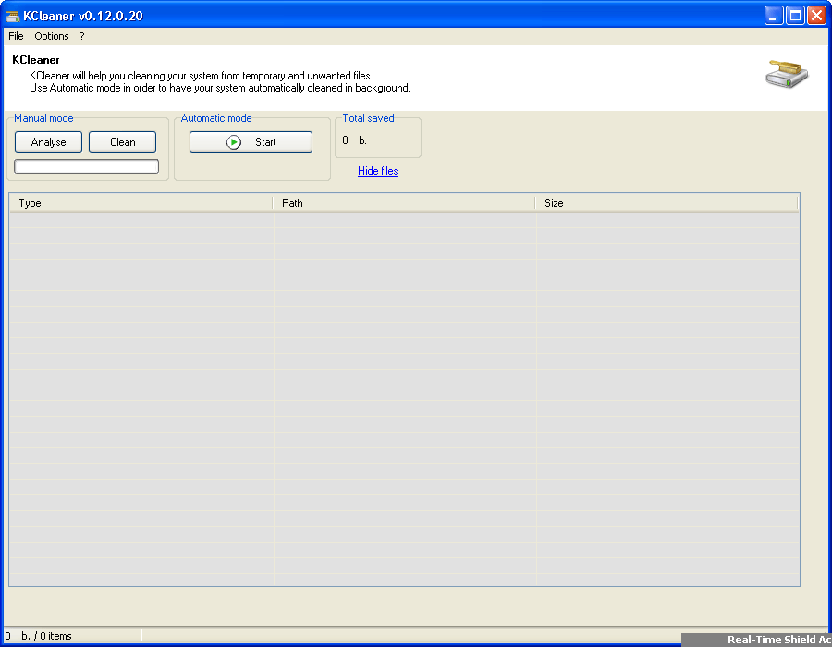The image size is (832, 647).
Task: Click the KCleaner drive brush logo icon
Action: coord(787,74)
